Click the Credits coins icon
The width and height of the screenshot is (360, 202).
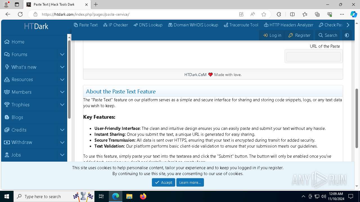[x=7, y=130]
